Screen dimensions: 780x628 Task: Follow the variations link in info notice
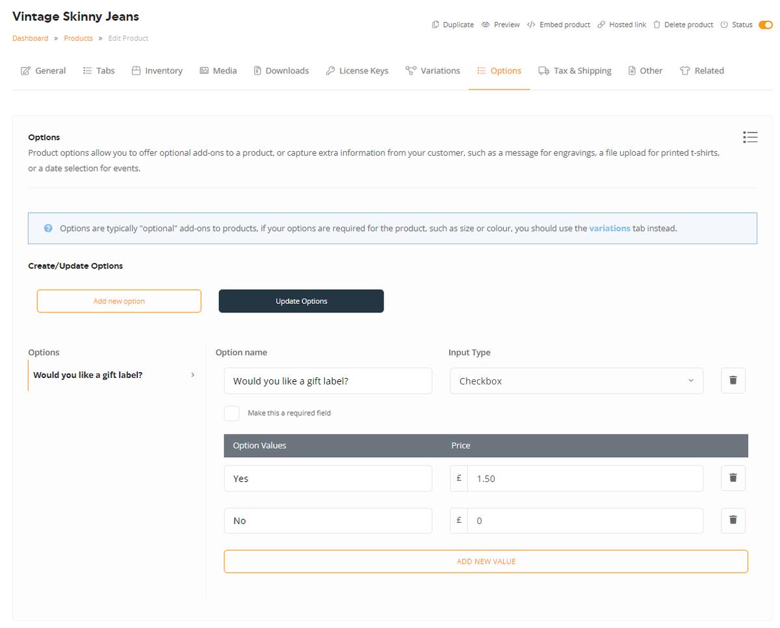[609, 229]
